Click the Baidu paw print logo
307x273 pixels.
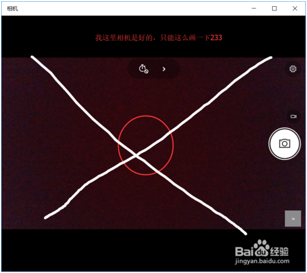[x=262, y=245]
